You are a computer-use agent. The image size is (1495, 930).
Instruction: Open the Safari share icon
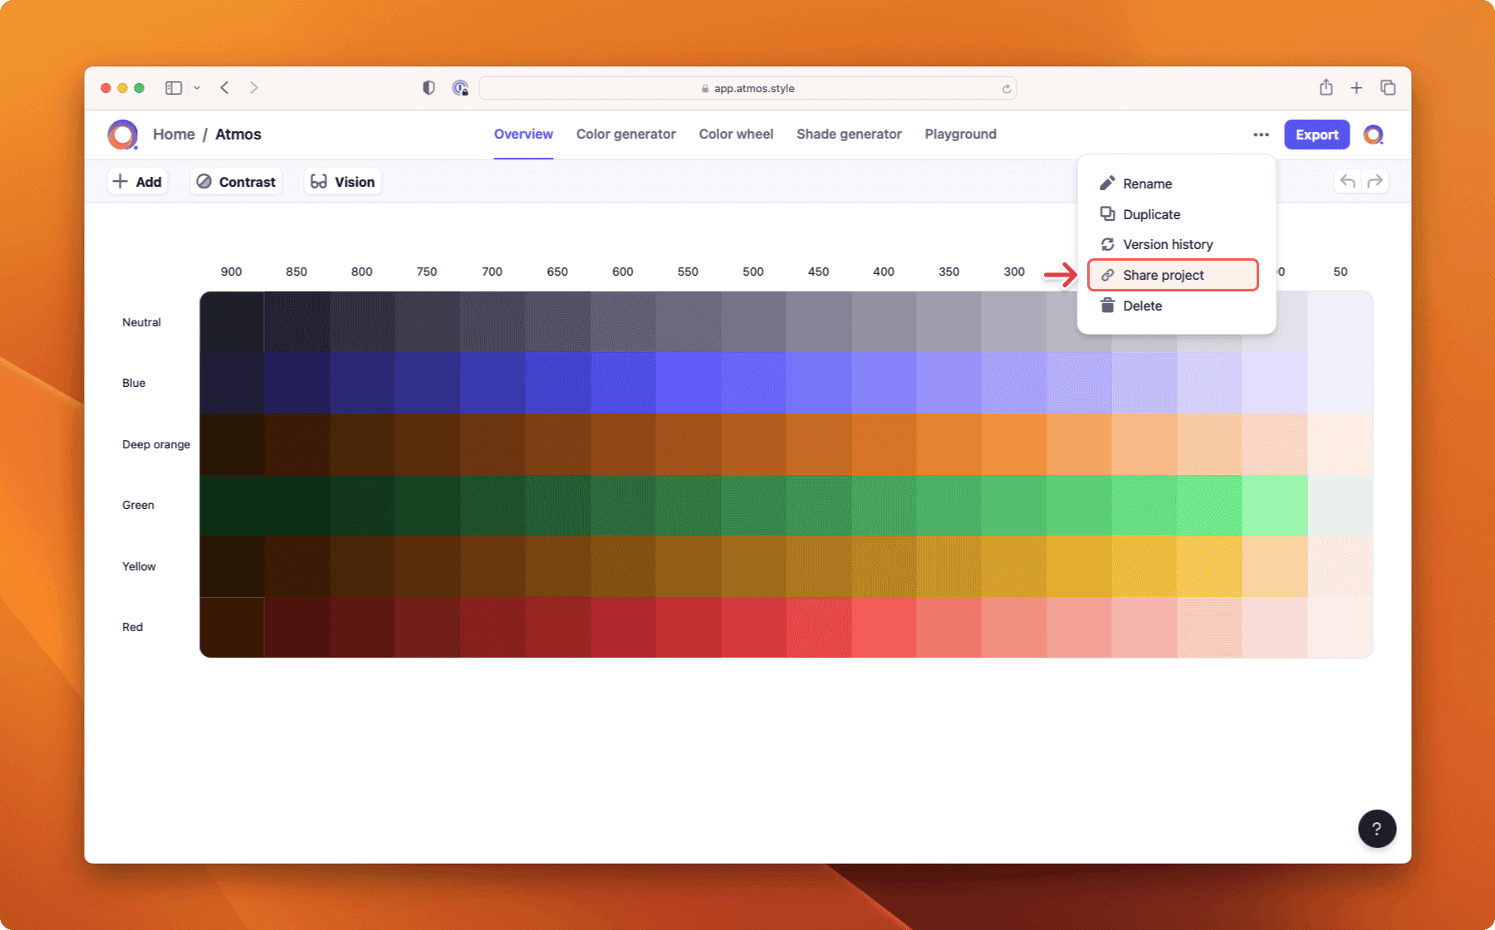click(x=1326, y=87)
